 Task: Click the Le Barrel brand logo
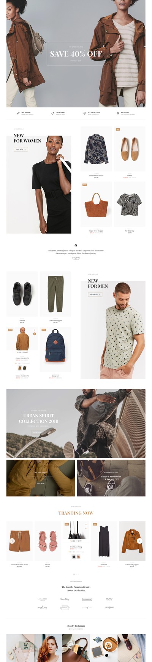pos(43,599)
